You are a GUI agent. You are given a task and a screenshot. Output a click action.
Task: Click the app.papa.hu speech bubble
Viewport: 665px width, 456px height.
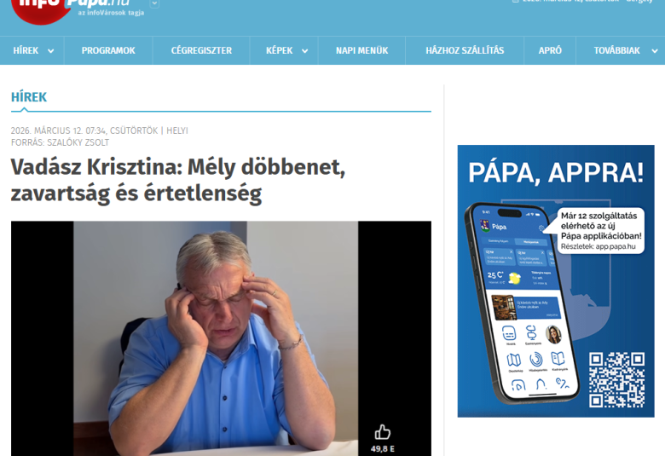pyautogui.click(x=599, y=231)
